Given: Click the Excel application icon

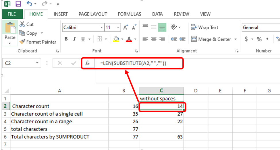Looking at the screenshot, I should click(x=7, y=4).
